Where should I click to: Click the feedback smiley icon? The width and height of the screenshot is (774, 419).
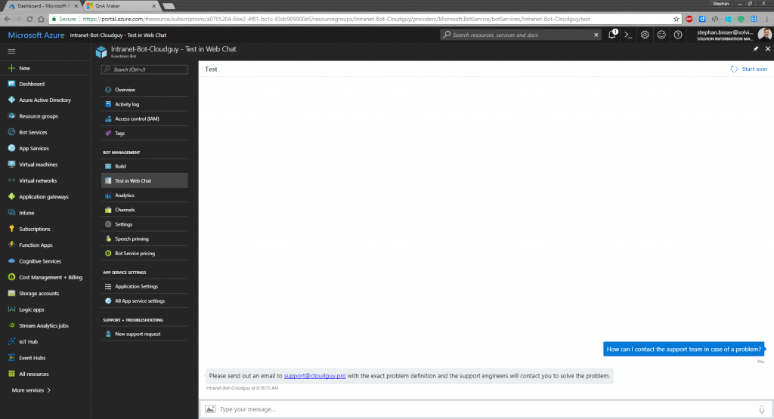point(661,35)
